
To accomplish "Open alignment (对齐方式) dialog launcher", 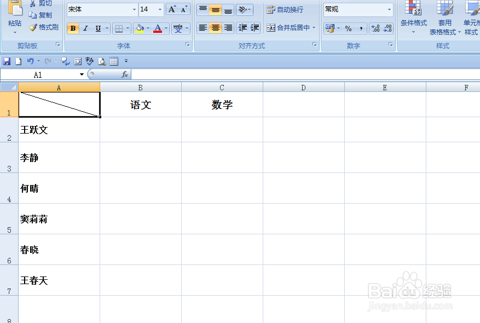I will (314, 45).
